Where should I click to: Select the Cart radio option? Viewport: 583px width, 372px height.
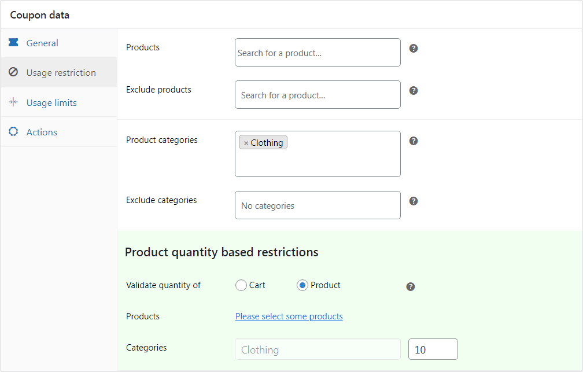tap(241, 285)
